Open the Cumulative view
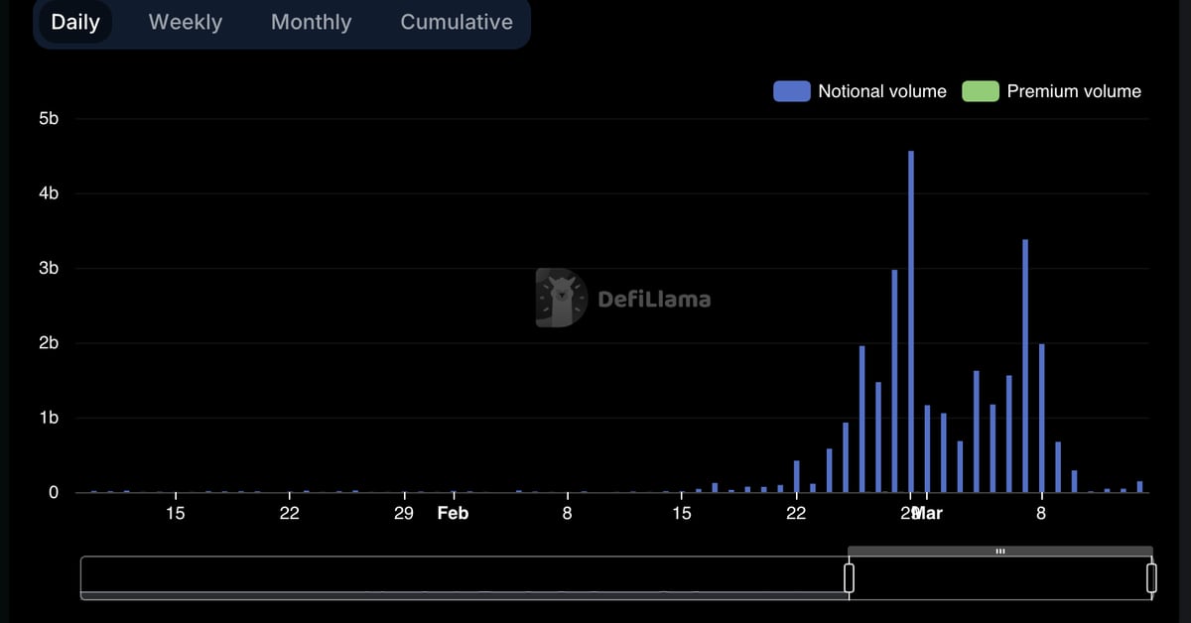 click(x=456, y=22)
